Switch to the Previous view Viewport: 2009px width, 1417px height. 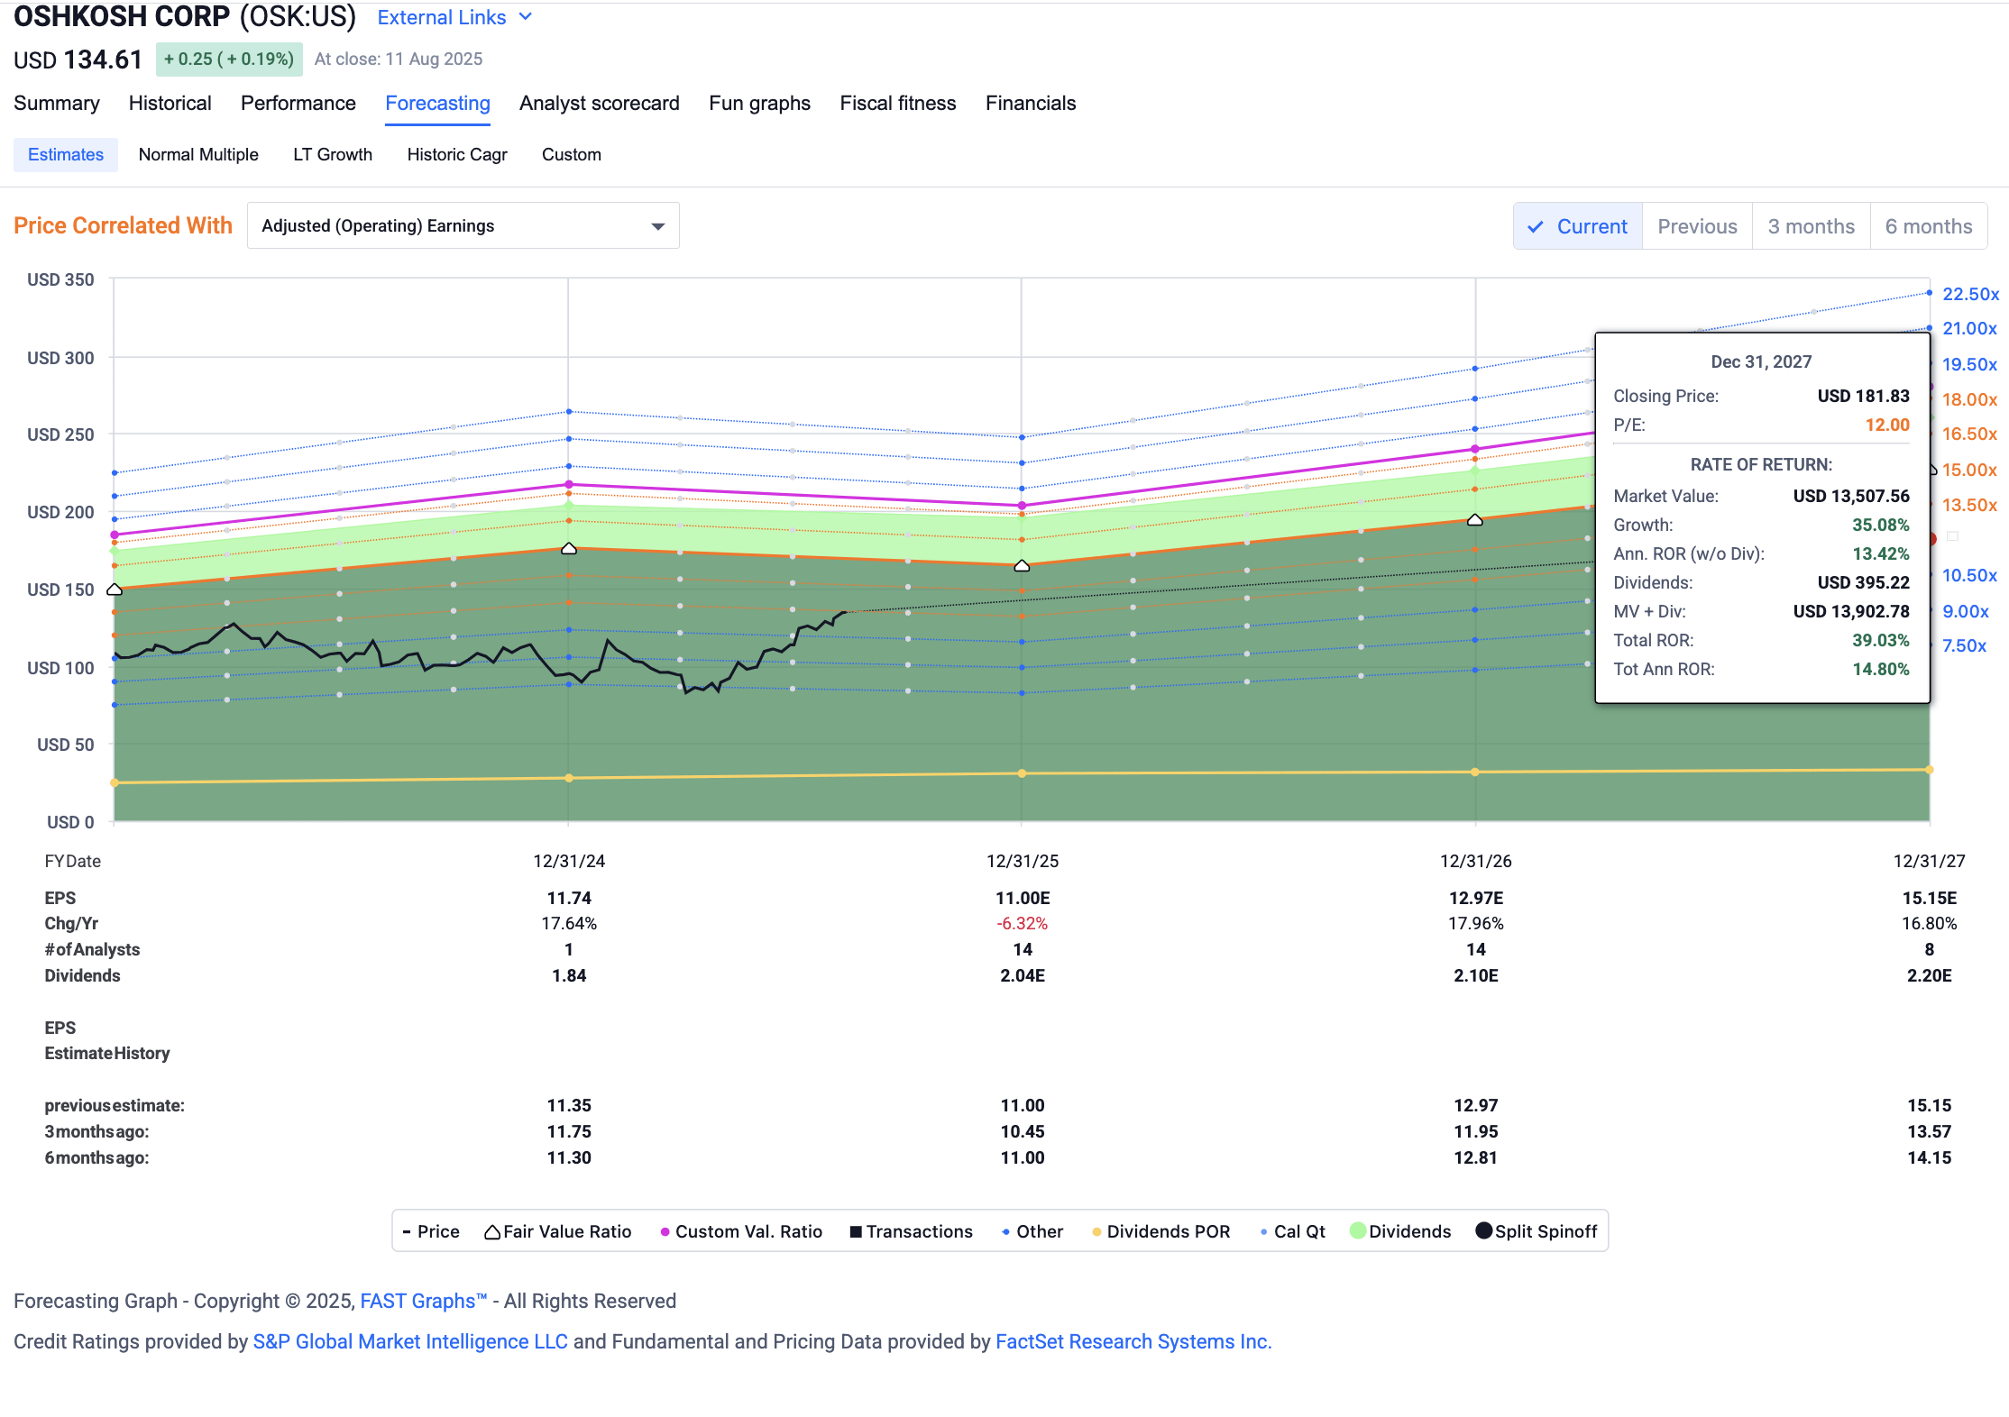1696,226
